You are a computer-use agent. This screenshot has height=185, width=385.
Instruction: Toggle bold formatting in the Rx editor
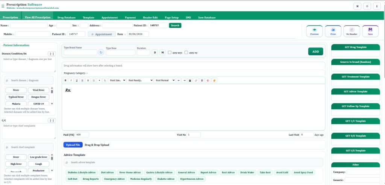pyautogui.click(x=65, y=80)
